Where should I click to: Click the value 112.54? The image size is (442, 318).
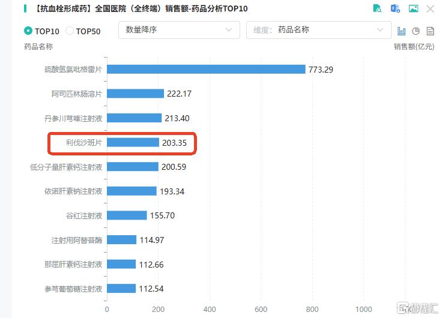point(151,289)
